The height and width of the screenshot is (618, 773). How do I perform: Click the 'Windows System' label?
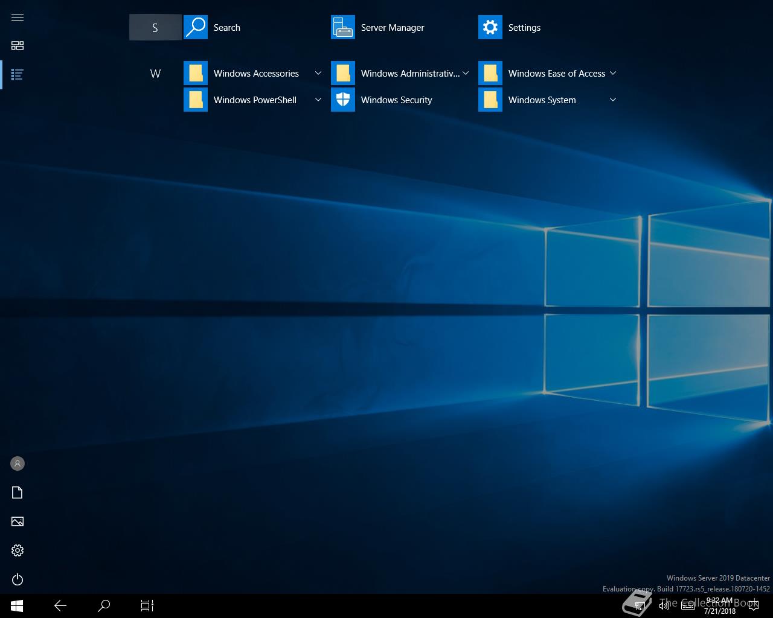(x=542, y=100)
